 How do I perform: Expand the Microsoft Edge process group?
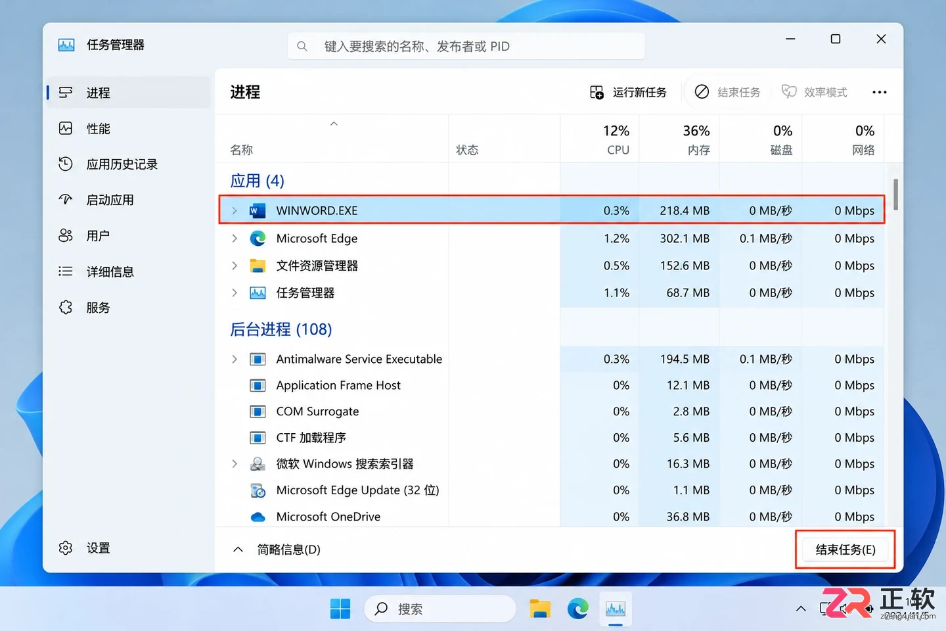coord(235,238)
